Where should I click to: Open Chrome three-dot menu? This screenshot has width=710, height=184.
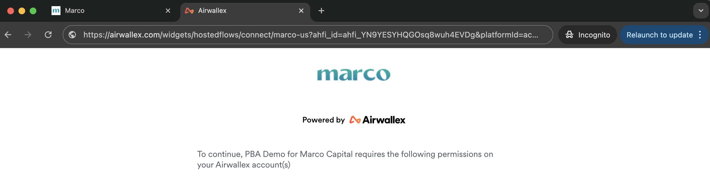700,35
